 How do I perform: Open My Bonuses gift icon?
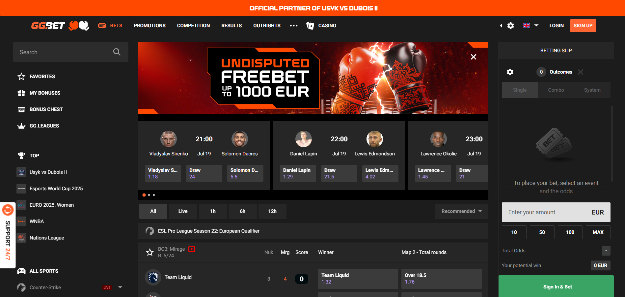(21, 93)
